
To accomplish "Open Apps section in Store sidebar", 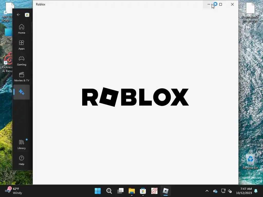I will coord(22,45).
